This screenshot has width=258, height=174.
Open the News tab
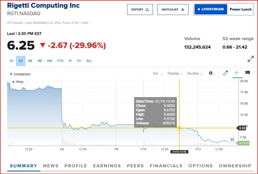tap(51, 166)
